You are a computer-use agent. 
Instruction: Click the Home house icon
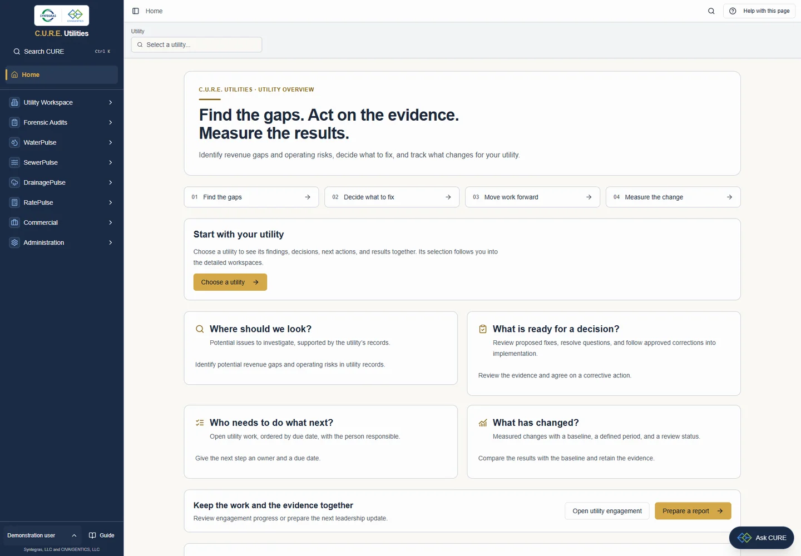(14, 75)
